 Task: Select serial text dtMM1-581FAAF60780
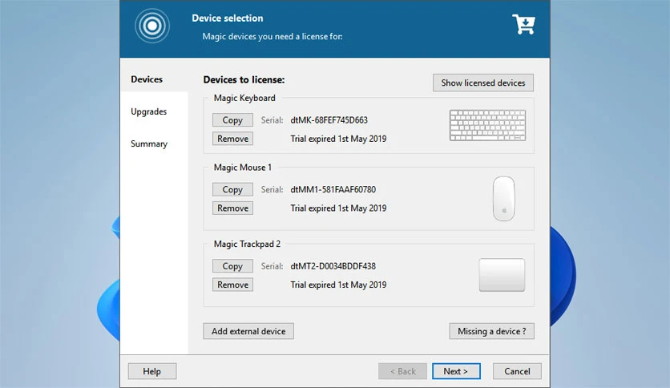click(x=333, y=190)
